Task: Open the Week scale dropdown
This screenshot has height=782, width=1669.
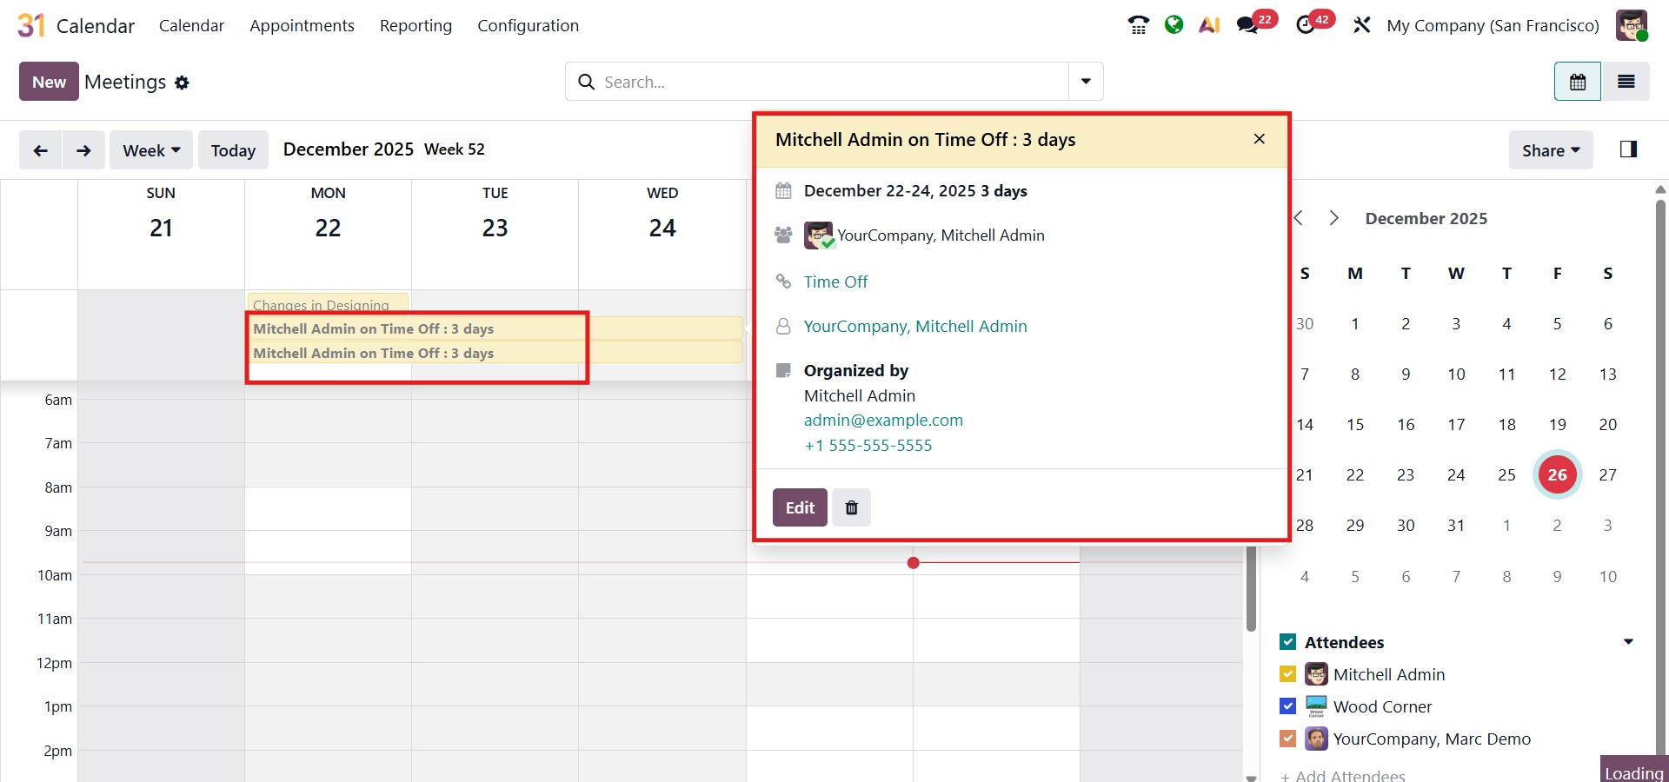Action: (x=151, y=150)
